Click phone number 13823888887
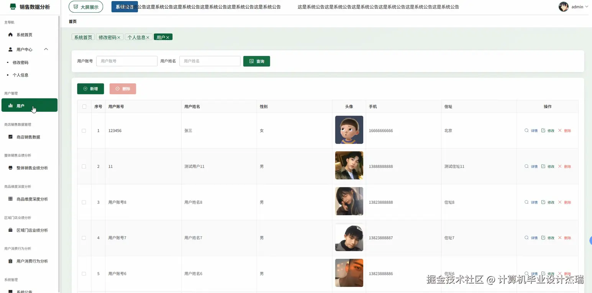The width and height of the screenshot is (592, 293). pos(381,238)
